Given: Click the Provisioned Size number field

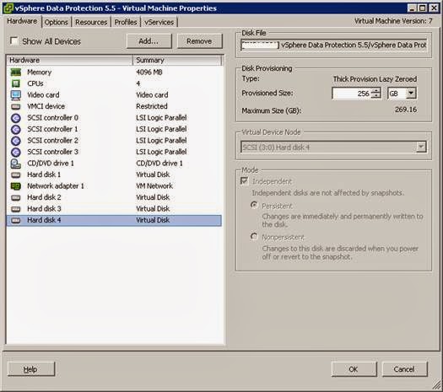Looking at the screenshot, I should [x=352, y=94].
